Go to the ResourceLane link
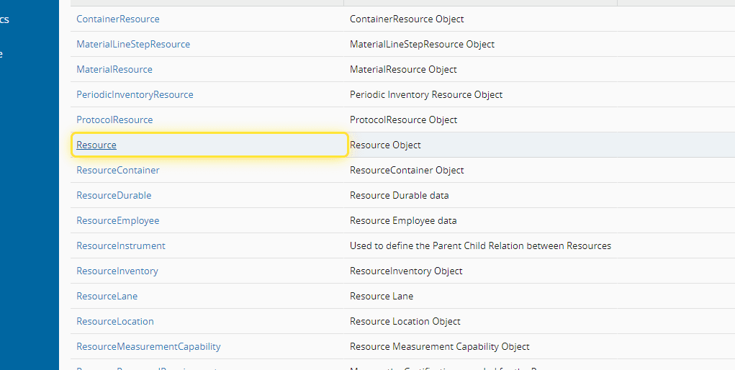The image size is (735, 370). pyautogui.click(x=107, y=296)
